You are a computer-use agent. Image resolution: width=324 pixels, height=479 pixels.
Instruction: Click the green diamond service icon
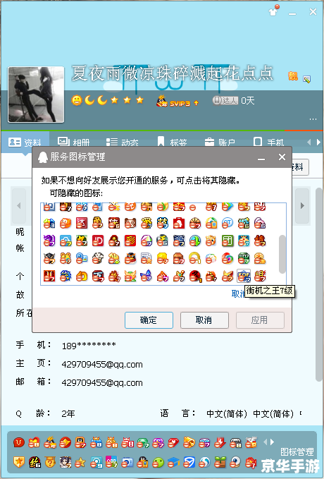[142, 442]
